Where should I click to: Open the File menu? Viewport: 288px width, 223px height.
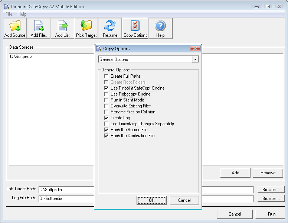(x=9, y=14)
